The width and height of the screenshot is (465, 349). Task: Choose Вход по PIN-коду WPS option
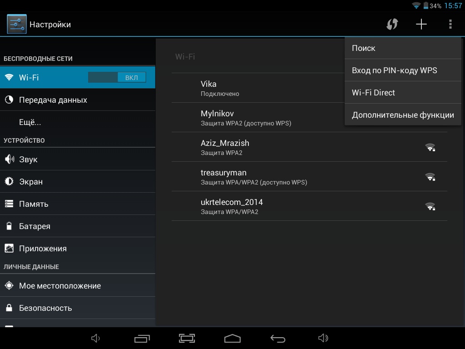(x=403, y=70)
